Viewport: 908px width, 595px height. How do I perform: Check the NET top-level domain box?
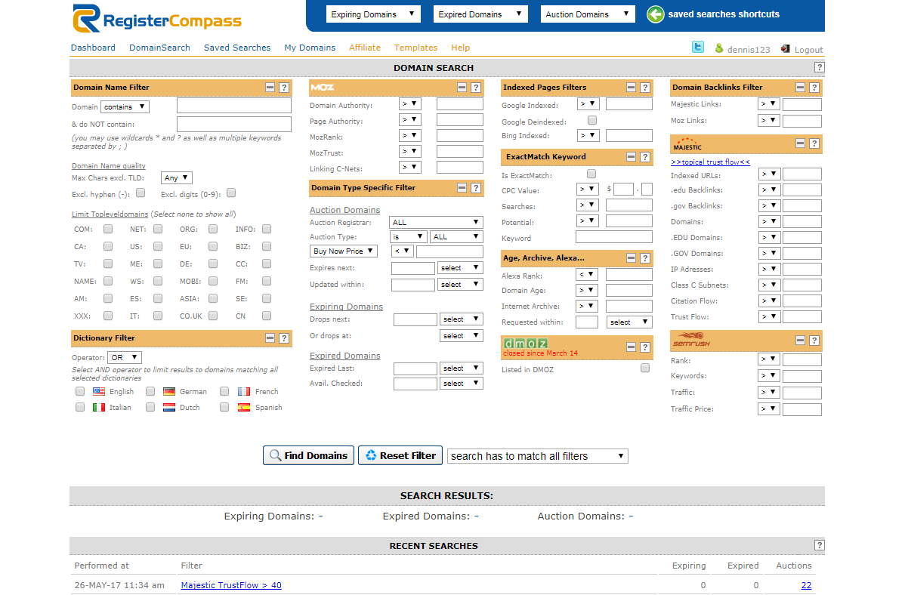tap(158, 229)
